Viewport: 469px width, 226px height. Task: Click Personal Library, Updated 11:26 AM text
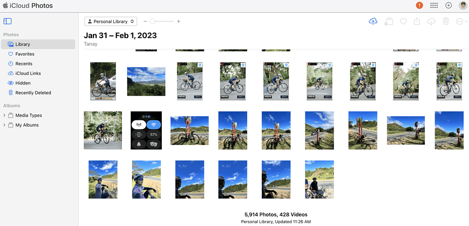pyautogui.click(x=276, y=221)
